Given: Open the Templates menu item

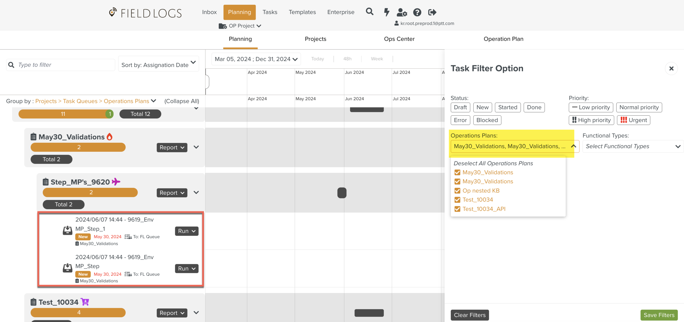Looking at the screenshot, I should click(302, 12).
